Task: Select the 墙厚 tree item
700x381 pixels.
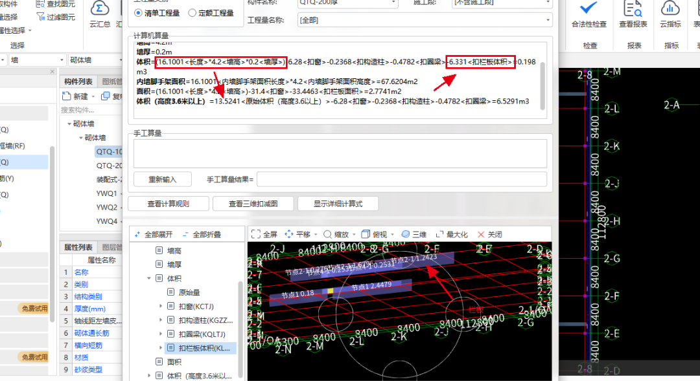Action: (174, 265)
